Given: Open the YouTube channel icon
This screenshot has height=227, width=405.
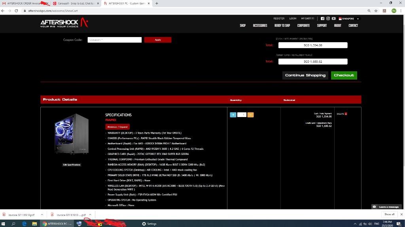Looking at the screenshot, I should pos(334,19).
